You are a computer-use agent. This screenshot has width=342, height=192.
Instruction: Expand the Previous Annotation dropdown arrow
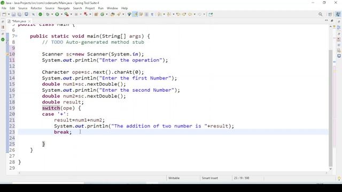pyautogui.click(x=173, y=14)
